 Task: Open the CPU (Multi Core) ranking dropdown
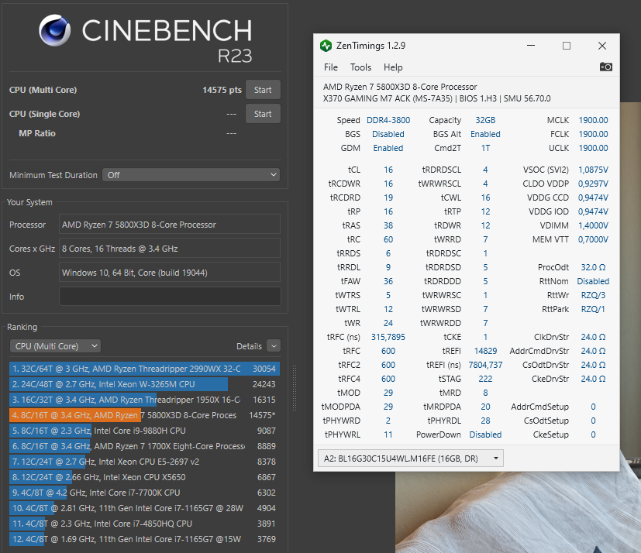pyautogui.click(x=55, y=346)
